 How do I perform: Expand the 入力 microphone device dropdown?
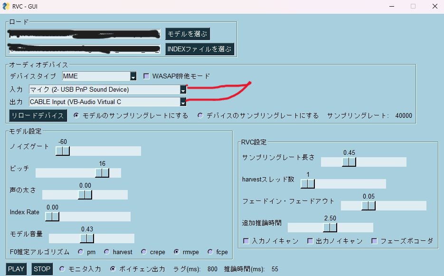point(183,89)
